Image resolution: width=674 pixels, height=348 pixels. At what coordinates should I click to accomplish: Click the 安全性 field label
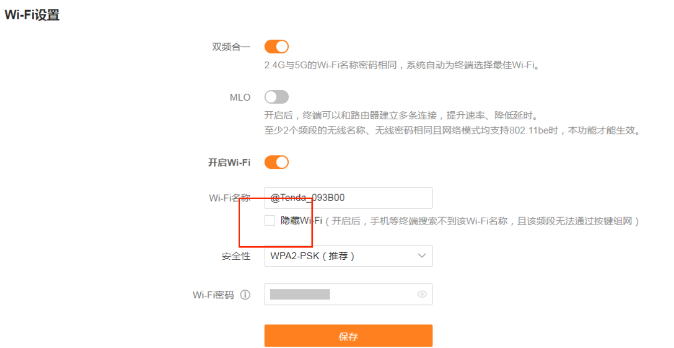pos(236,257)
